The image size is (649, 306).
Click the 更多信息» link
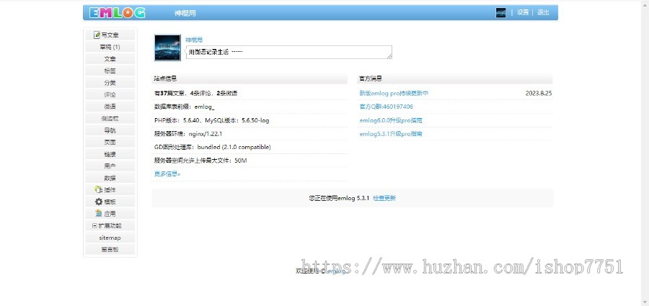[167, 174]
